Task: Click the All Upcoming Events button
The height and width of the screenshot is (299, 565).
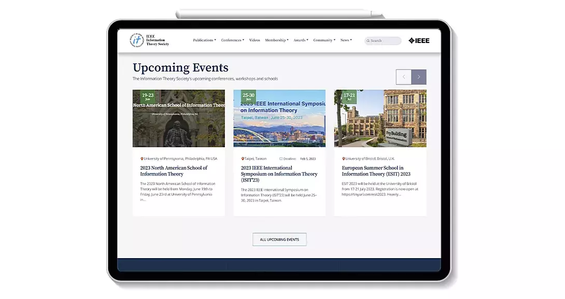Action: click(x=279, y=239)
